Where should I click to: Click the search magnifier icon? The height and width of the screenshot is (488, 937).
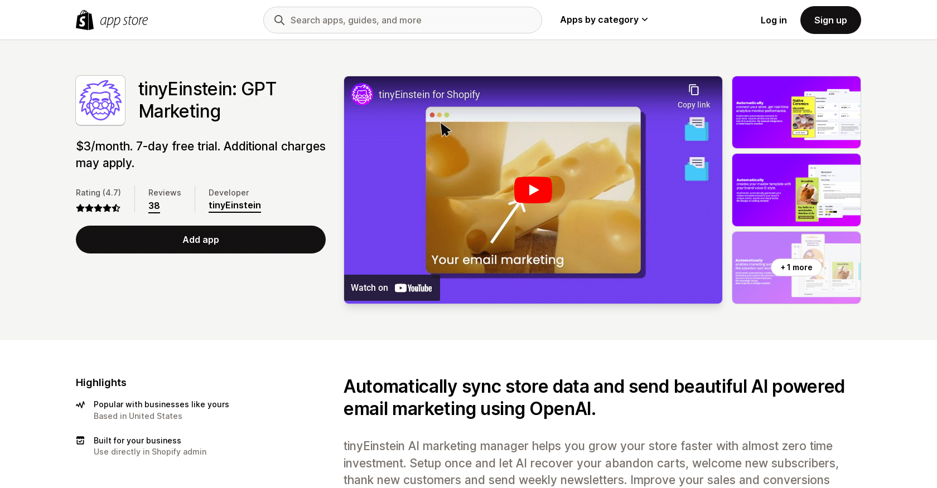[279, 20]
